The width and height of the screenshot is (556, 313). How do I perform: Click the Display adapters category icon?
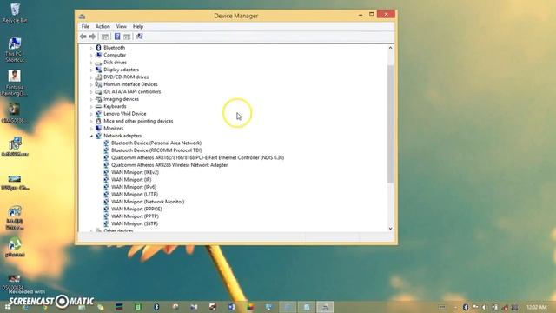98,70
